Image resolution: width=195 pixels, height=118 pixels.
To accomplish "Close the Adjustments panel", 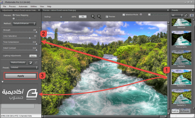I will 39,10.
